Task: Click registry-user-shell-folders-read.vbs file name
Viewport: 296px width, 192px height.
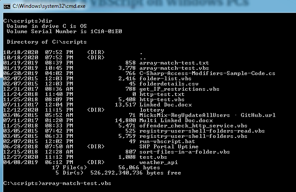Action: coord(202,131)
